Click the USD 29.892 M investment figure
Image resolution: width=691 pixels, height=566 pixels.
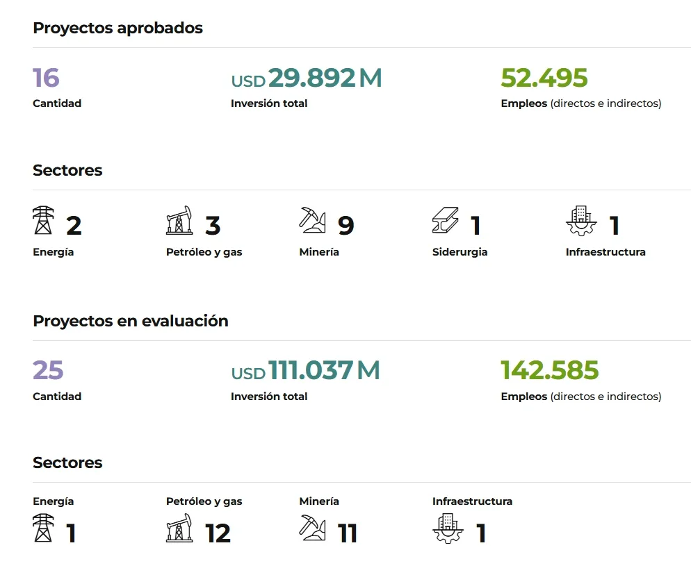(x=307, y=78)
